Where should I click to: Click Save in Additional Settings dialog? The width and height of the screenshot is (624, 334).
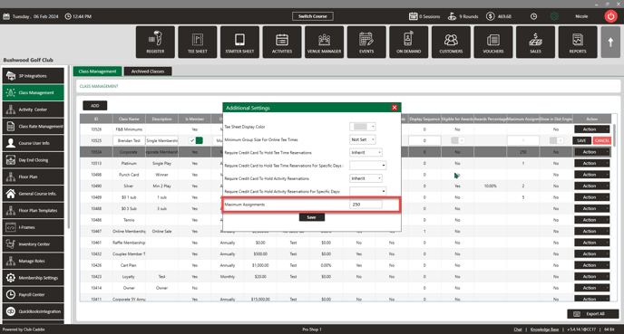click(312, 217)
